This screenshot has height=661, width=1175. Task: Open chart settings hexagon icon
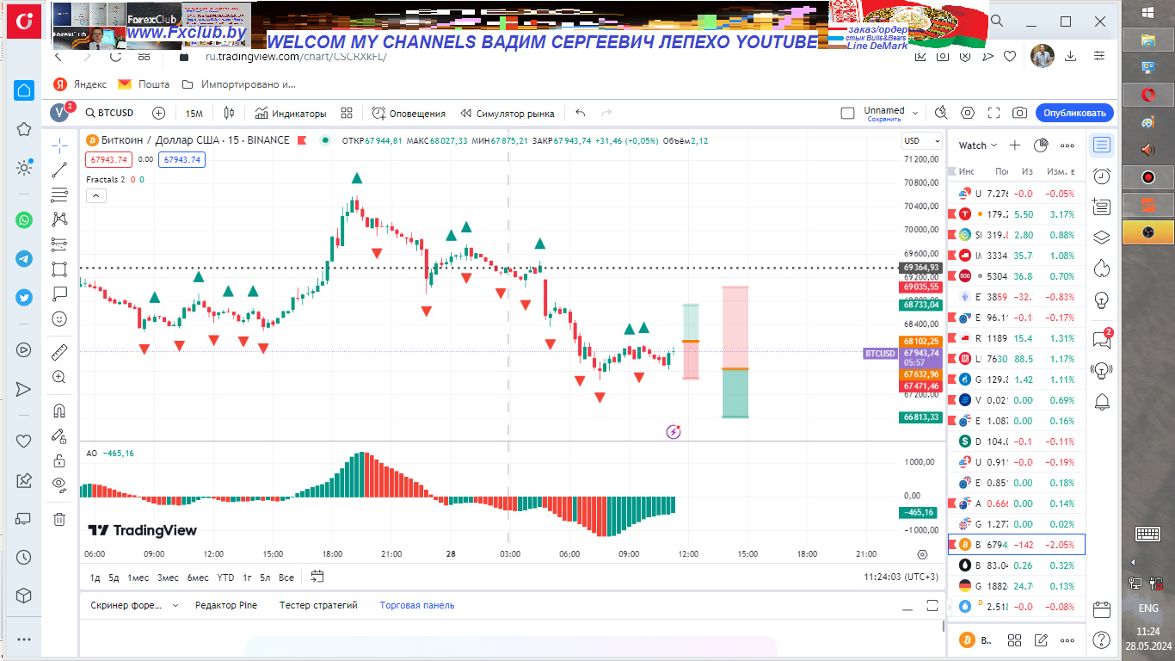click(968, 113)
